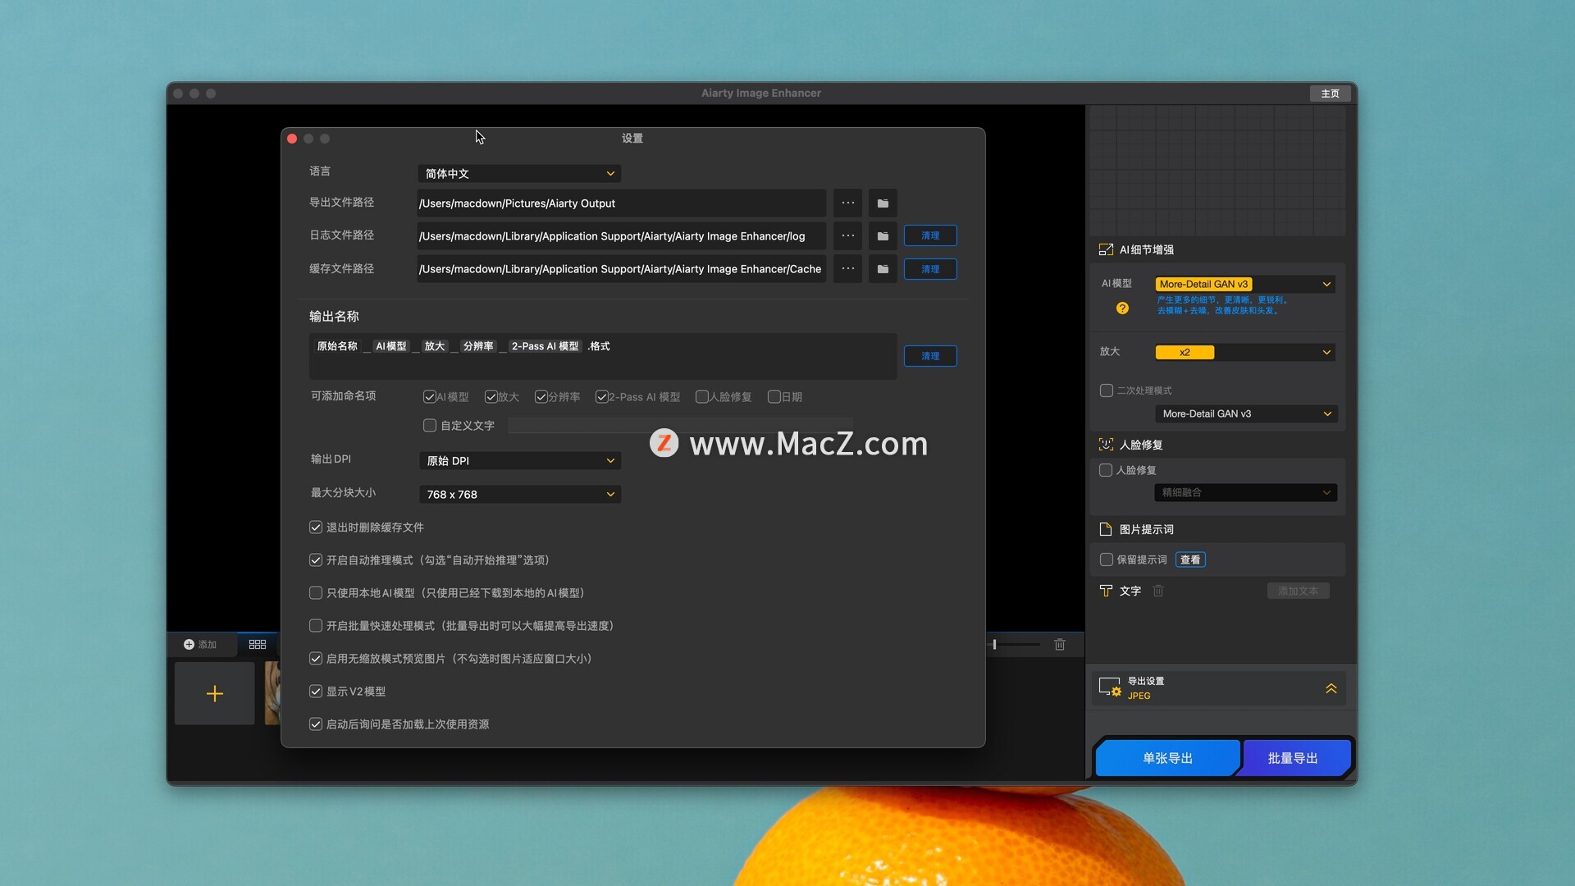Image resolution: width=1575 pixels, height=886 pixels.
Task: Enable 开启批量快速处理模式 option
Action: pyautogui.click(x=315, y=626)
